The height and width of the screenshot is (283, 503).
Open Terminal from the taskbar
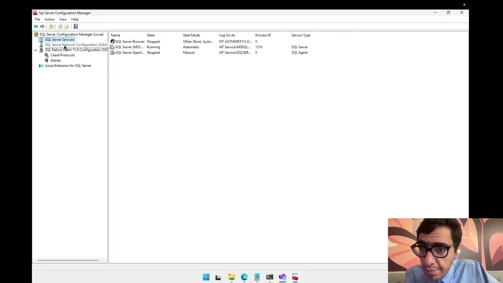pos(270,277)
